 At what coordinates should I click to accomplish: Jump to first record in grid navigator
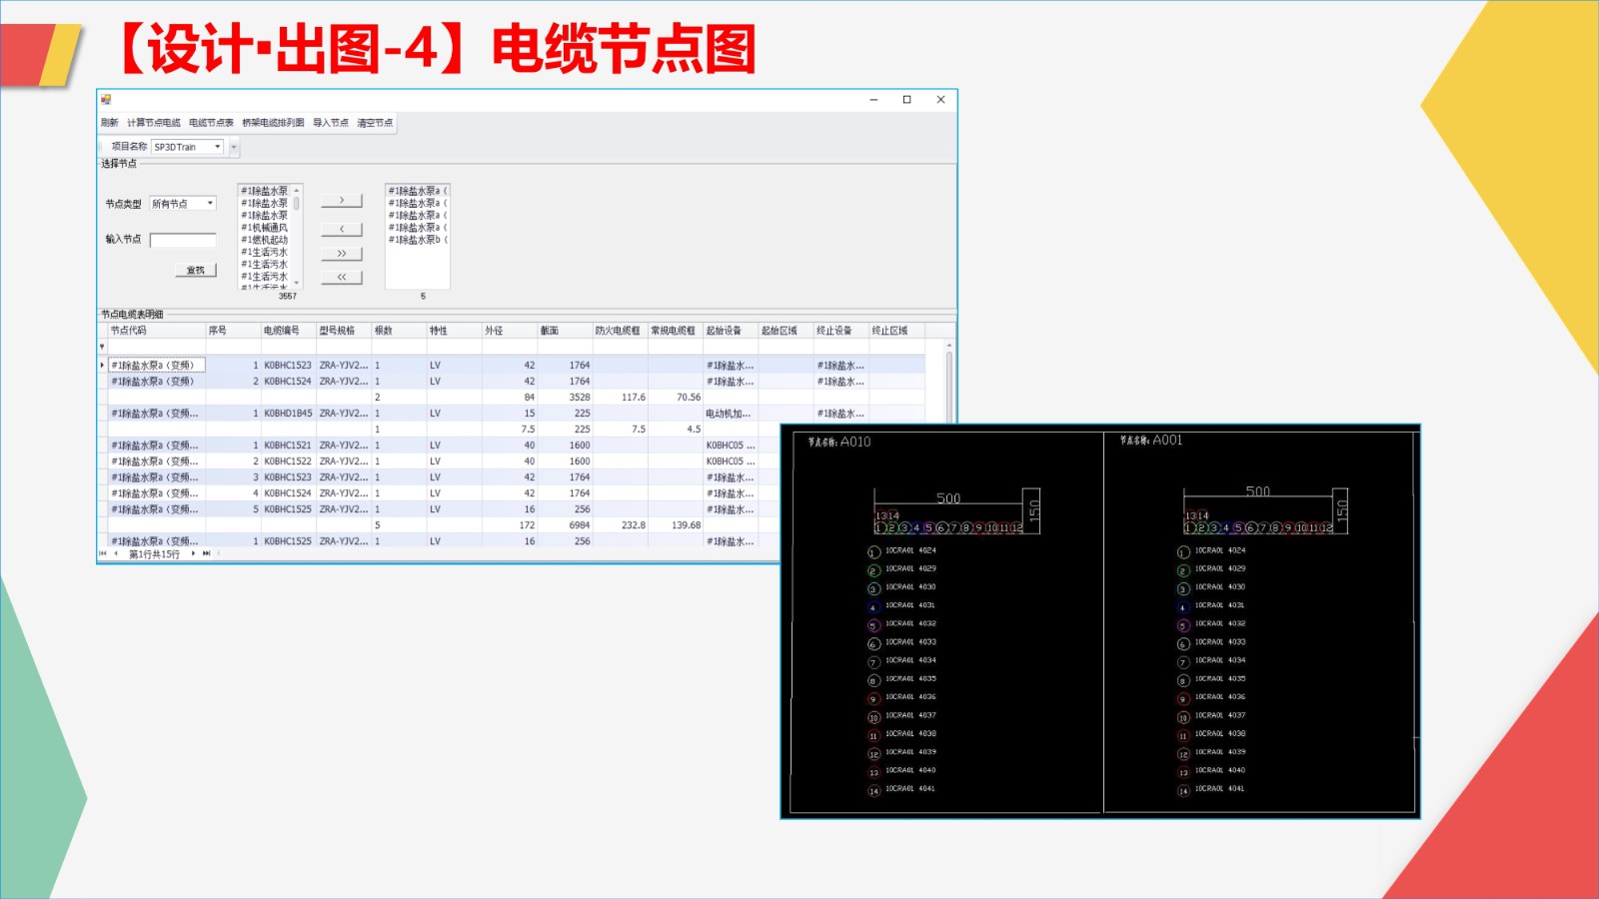coord(103,553)
